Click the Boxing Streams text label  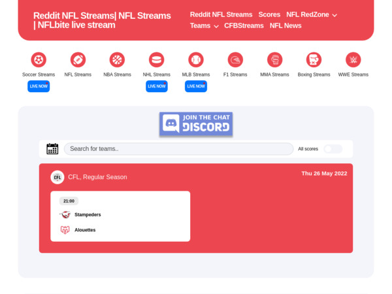(x=314, y=74)
